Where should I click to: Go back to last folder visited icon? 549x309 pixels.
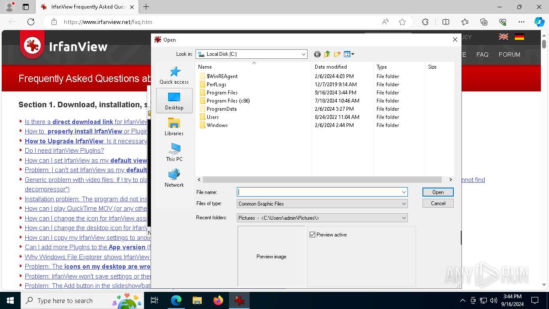(x=317, y=54)
